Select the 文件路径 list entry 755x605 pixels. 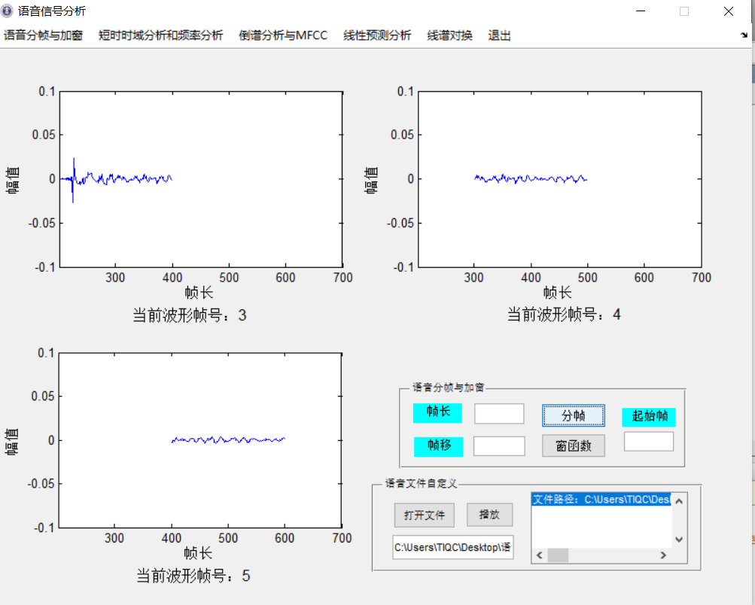point(601,500)
